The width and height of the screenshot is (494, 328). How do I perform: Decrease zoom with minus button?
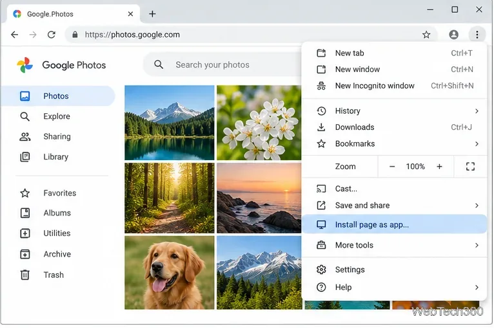coord(392,167)
